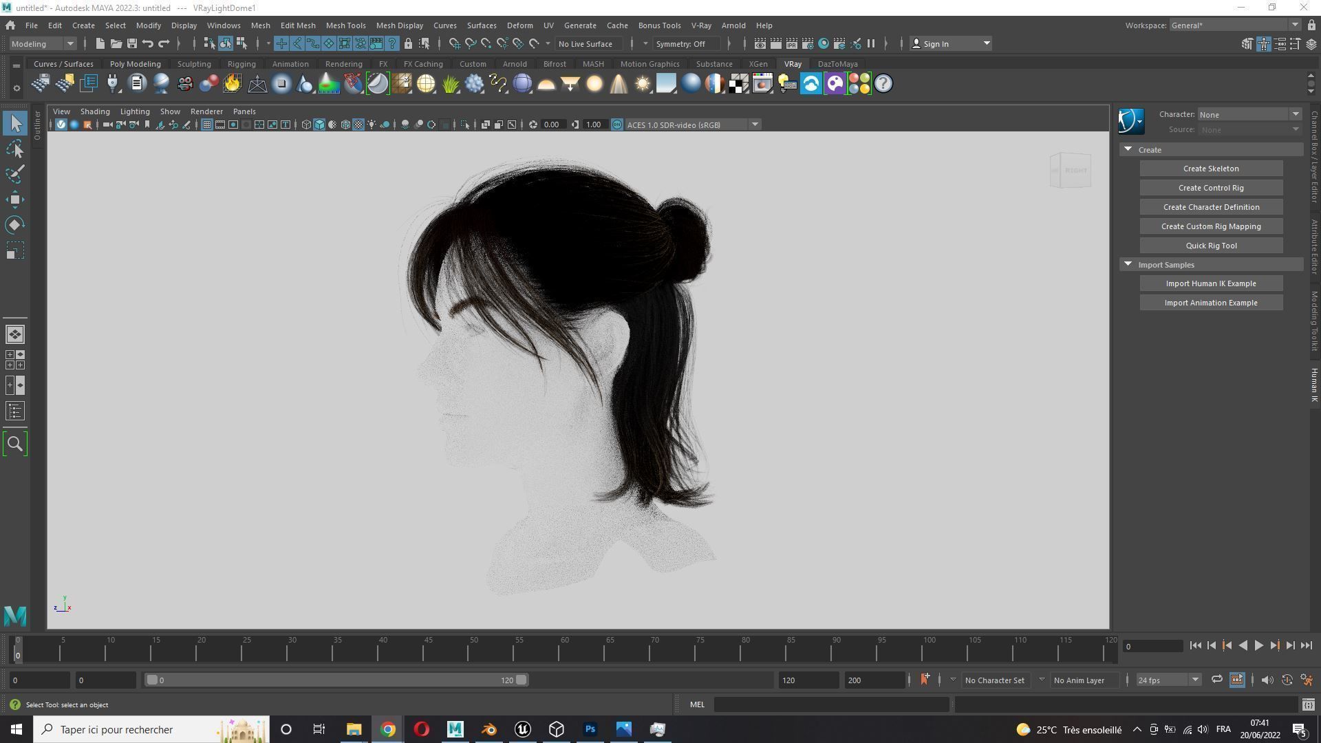Click the purple V-Ray material palette icon
The height and width of the screenshot is (743, 1321).
point(835,84)
